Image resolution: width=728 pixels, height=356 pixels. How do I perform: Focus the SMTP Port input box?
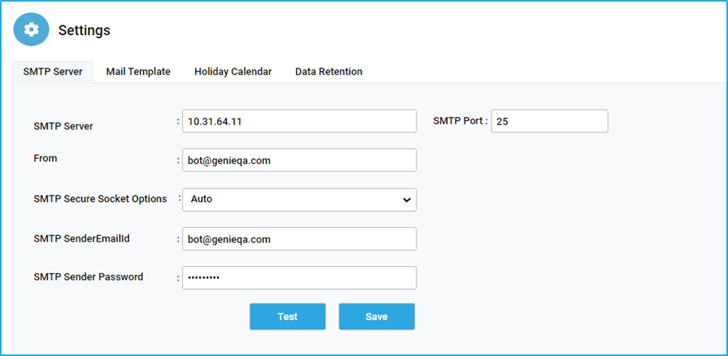[550, 122]
